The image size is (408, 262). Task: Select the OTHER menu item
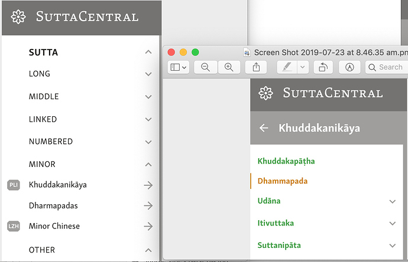[x=41, y=250]
